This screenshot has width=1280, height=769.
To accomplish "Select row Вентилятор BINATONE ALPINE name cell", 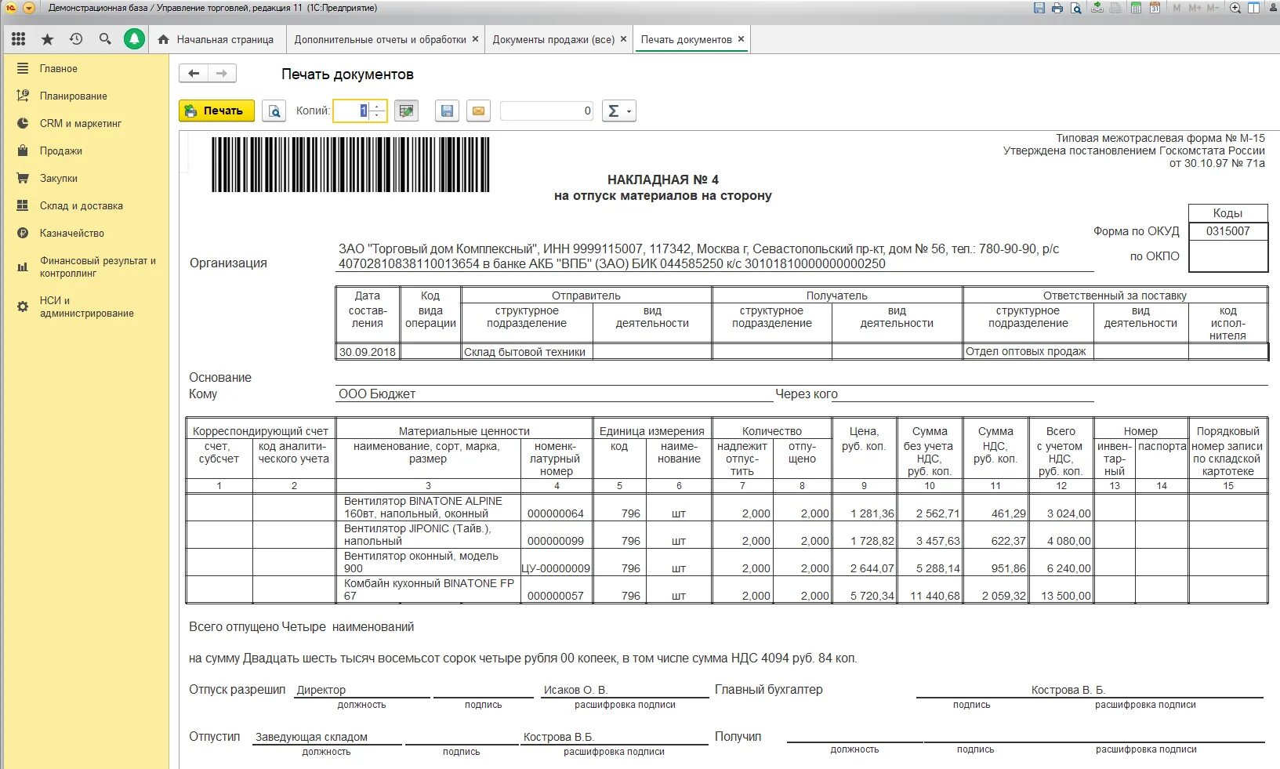I will point(429,507).
